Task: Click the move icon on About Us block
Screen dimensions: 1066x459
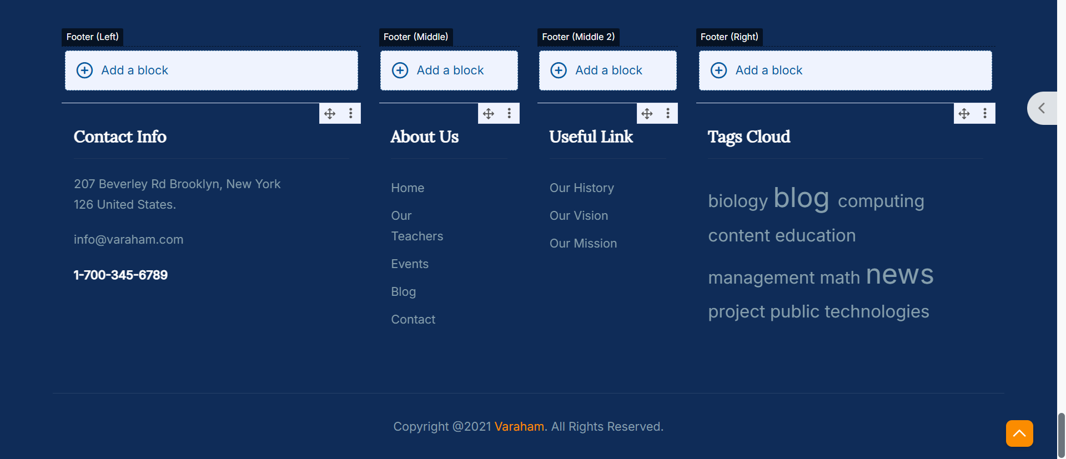Action: tap(489, 114)
